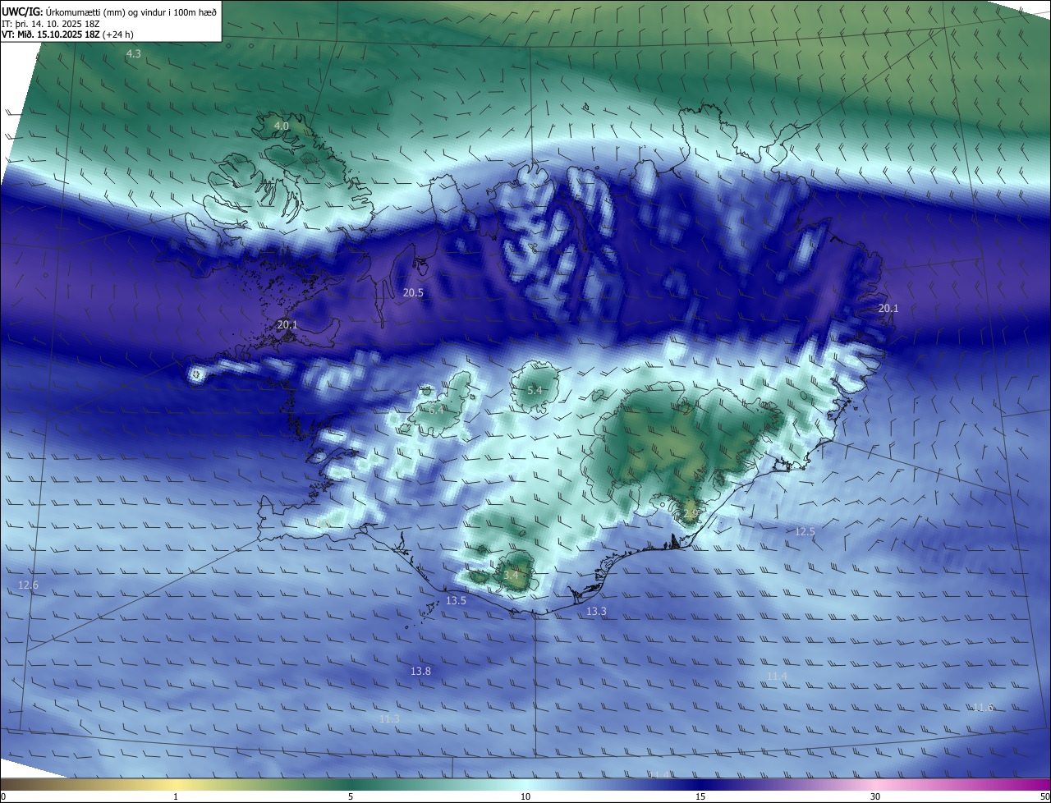Click the 12.6 value label

click(28, 585)
